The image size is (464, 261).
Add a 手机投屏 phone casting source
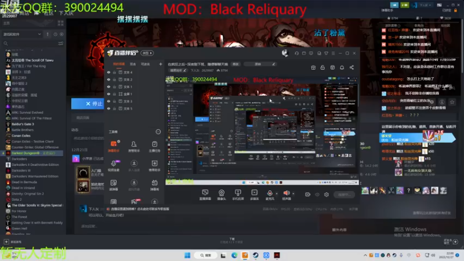(x=238, y=194)
